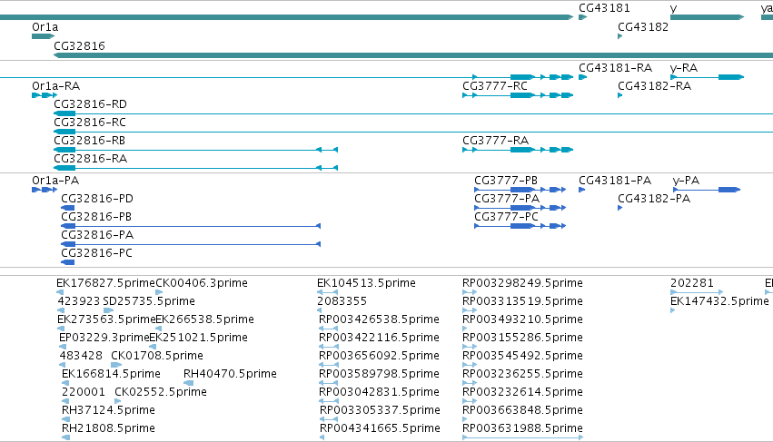The image size is (773, 442).
Task: Click the RP003298249.5prime EST label
Action: [522, 283]
